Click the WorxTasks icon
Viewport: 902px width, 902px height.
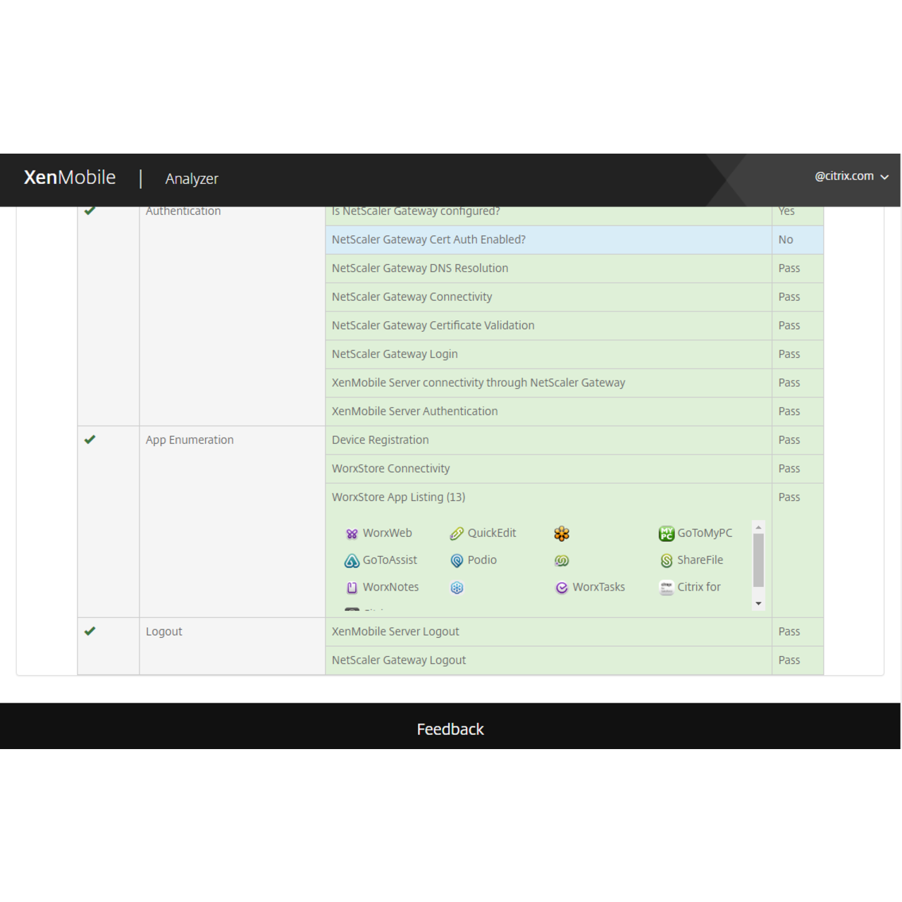[562, 587]
